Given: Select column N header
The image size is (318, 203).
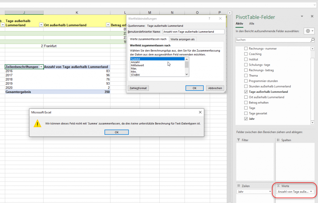Looking at the screenshot, I should coord(172,13).
